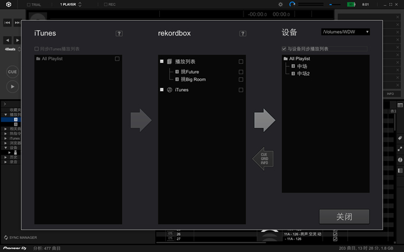Click the tag icon on right sidebar
The image size is (404, 252).
pos(400,138)
